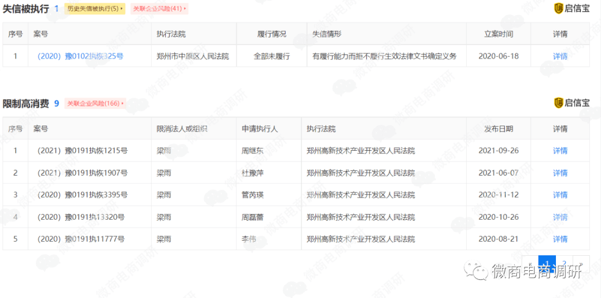View 详情 for the 杜豫萍 case
Viewport: 601px width, 298px height.
[560, 173]
